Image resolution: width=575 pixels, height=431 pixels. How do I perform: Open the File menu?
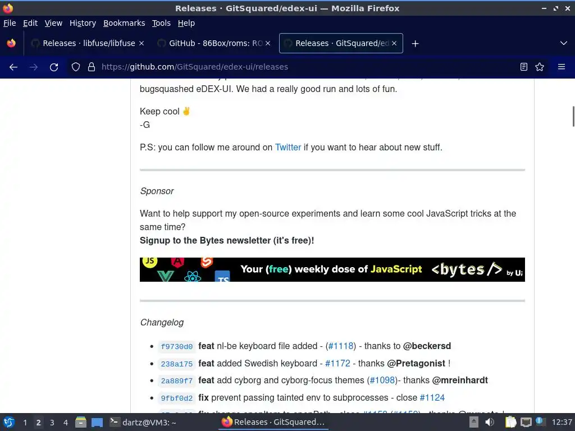(x=10, y=23)
